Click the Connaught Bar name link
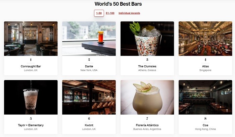 tap(31, 66)
